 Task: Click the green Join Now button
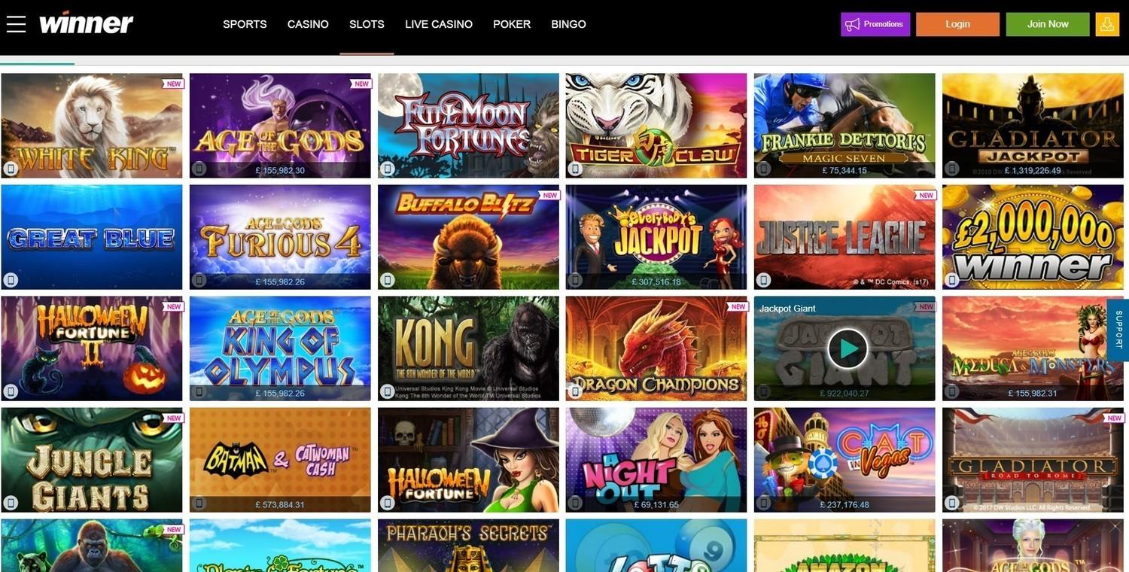1048,24
